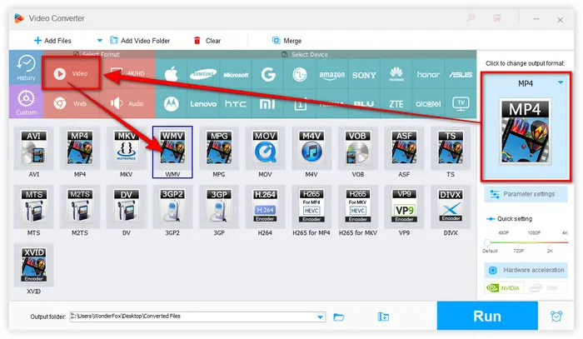The image size is (583, 339).
Task: Open Google device presets
Action: click(268, 74)
